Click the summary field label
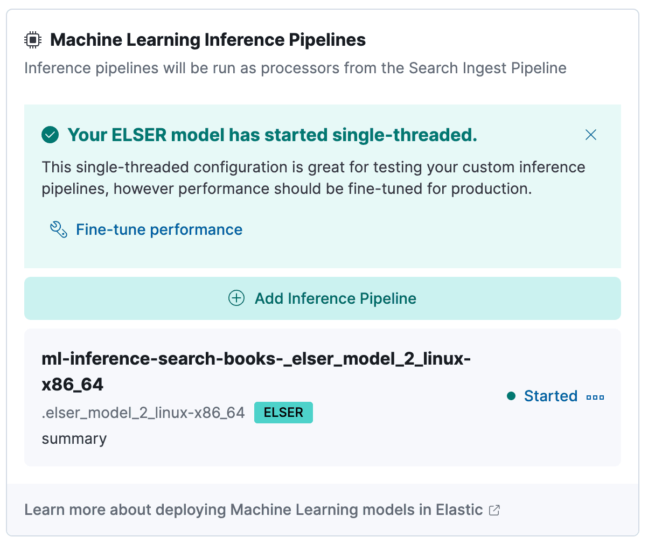The width and height of the screenshot is (655, 544). 74,438
